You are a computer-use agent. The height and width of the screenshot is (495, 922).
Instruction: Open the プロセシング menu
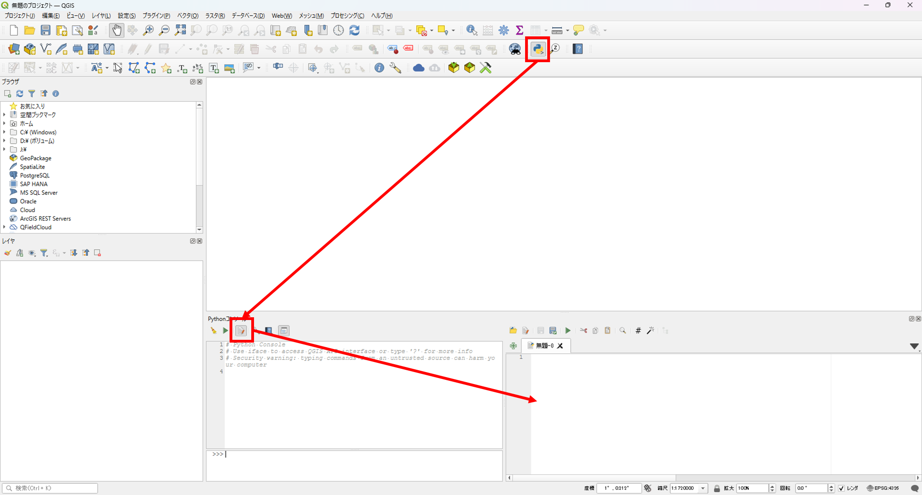[x=347, y=15]
